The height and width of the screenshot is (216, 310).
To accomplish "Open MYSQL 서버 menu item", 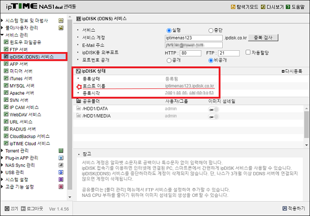I will (22, 86).
